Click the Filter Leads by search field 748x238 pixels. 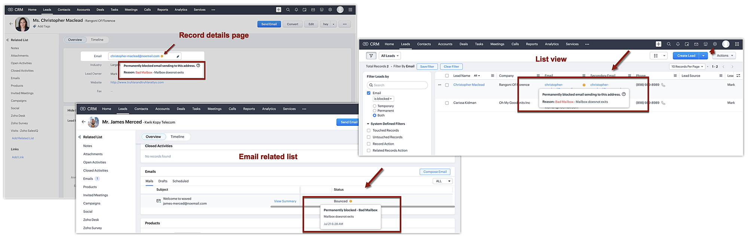point(397,85)
